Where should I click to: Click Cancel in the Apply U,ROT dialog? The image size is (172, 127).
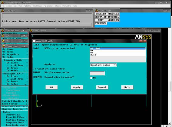tap(102, 87)
